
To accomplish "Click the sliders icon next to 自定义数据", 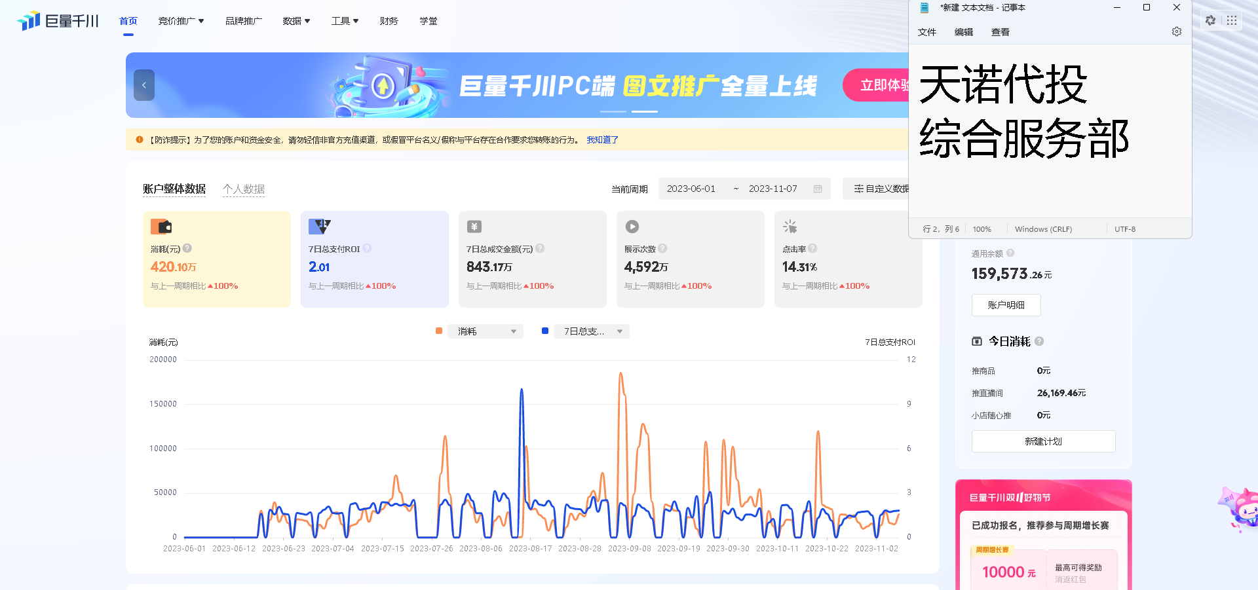I will tap(858, 189).
